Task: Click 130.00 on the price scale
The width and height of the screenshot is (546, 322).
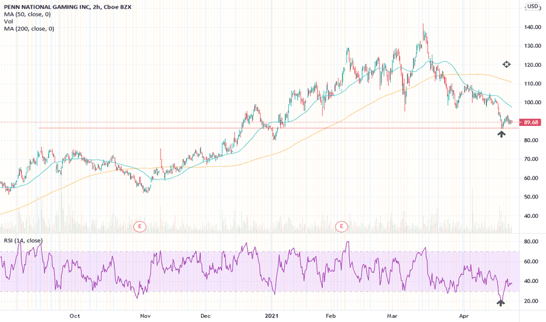Action: [533, 46]
